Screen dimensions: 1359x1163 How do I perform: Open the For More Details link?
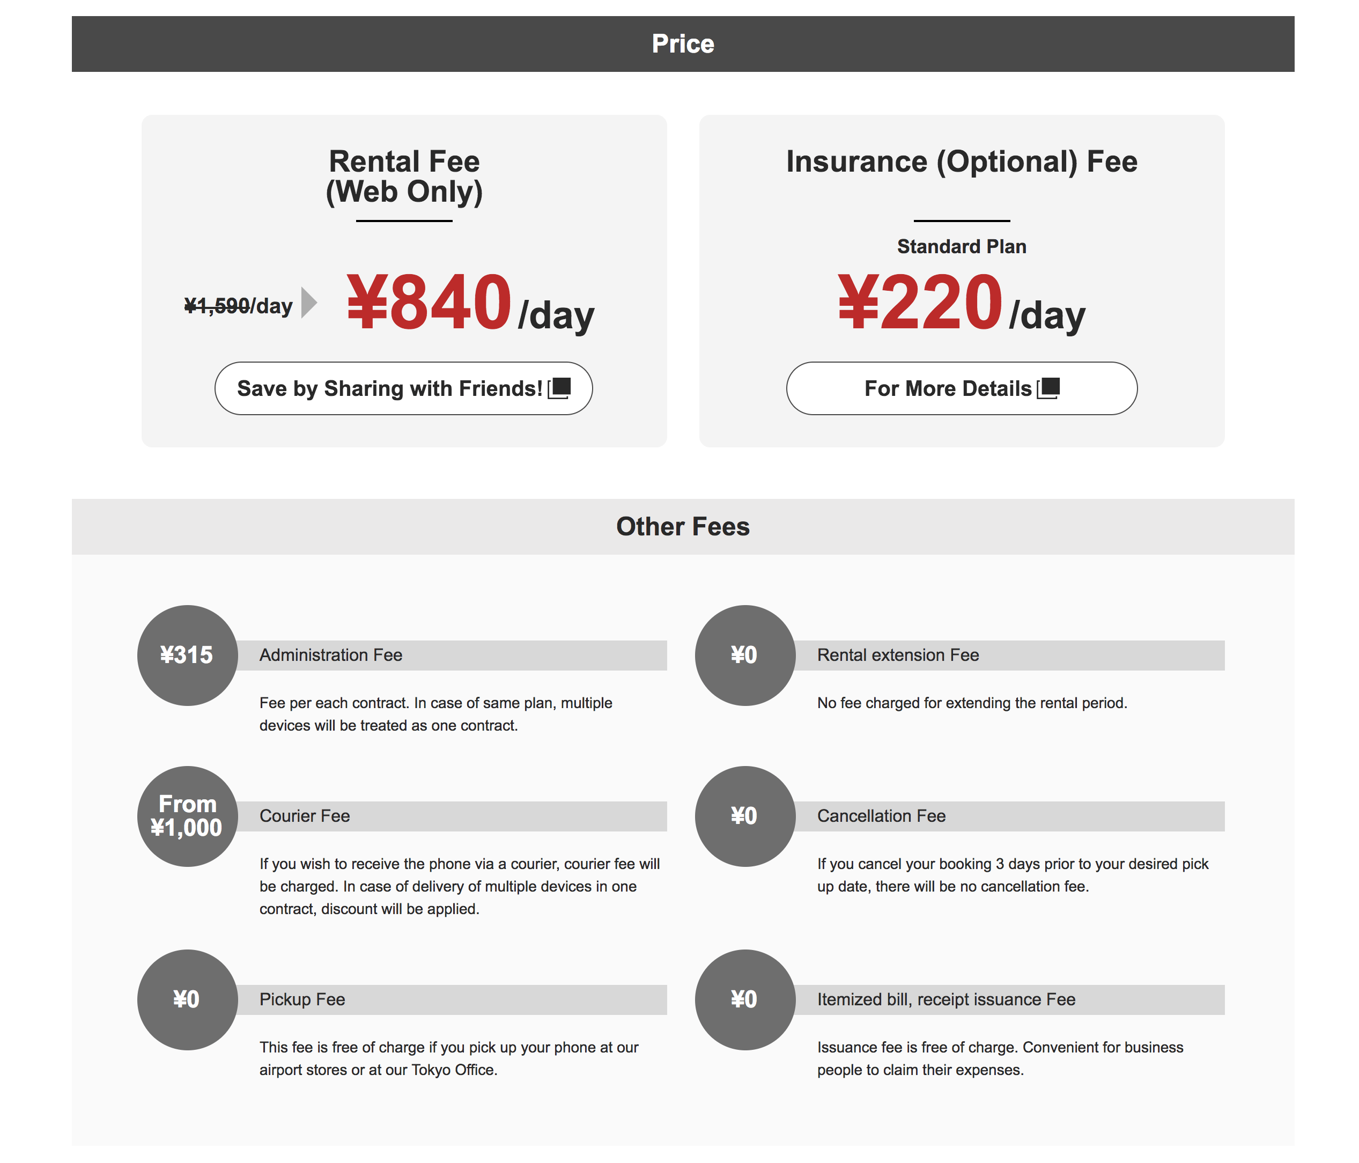tap(961, 388)
